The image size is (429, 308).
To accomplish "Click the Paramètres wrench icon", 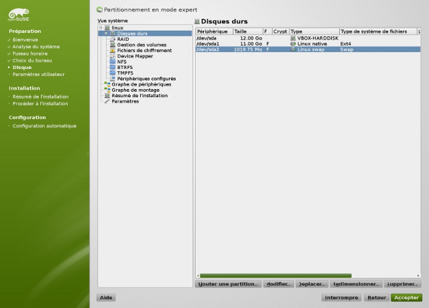I will click(x=107, y=101).
